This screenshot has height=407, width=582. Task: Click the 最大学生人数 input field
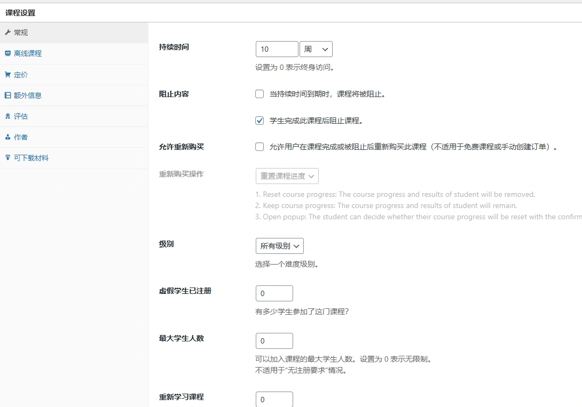point(274,340)
